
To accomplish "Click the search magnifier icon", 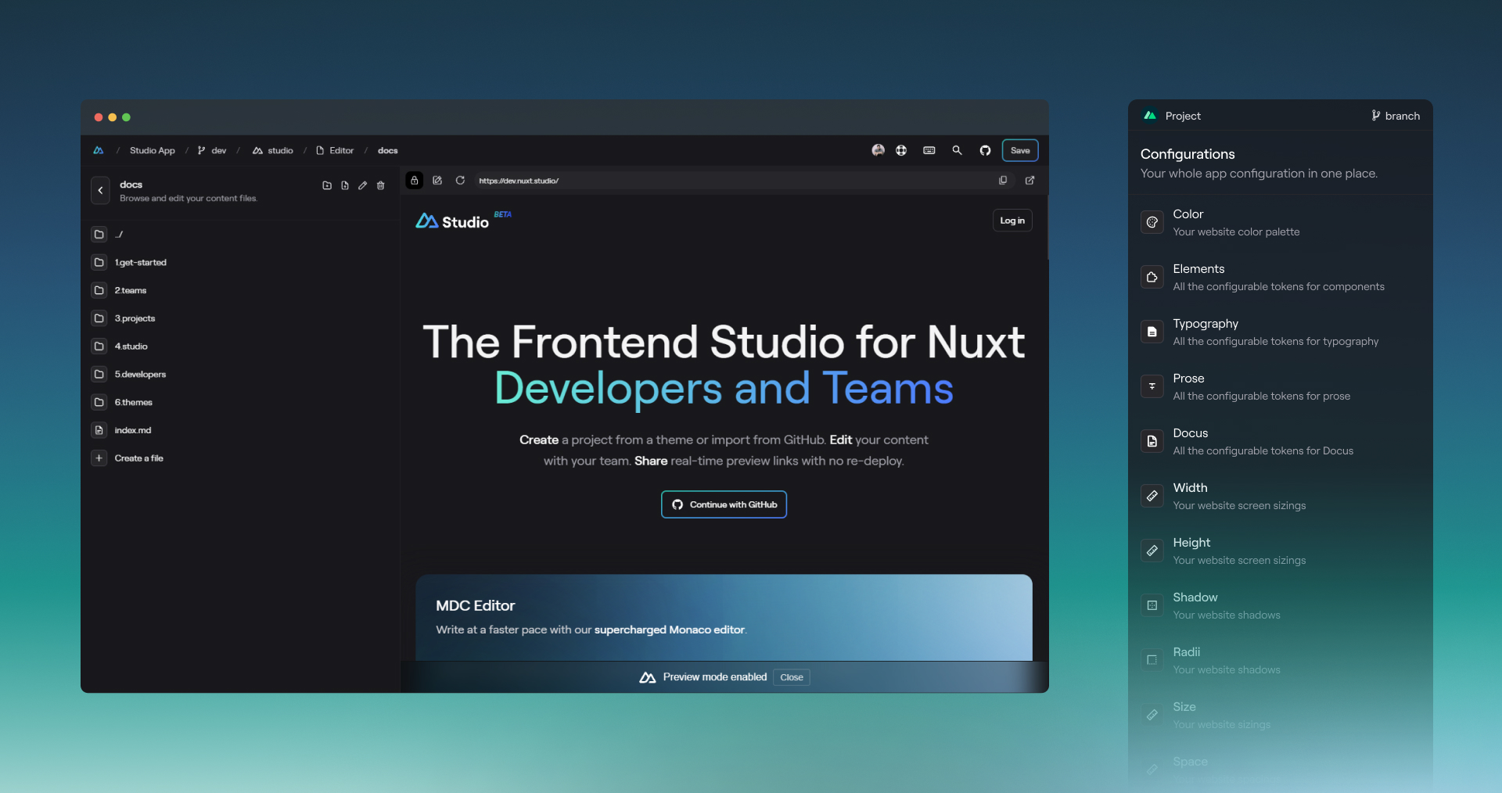I will pos(957,150).
